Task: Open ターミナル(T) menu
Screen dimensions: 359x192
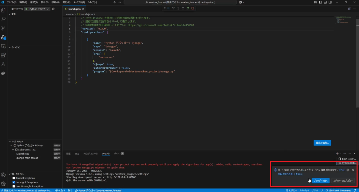Action: tap(79, 2)
